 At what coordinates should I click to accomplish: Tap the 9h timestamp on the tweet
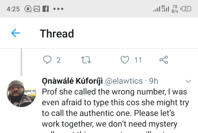click(x=153, y=81)
